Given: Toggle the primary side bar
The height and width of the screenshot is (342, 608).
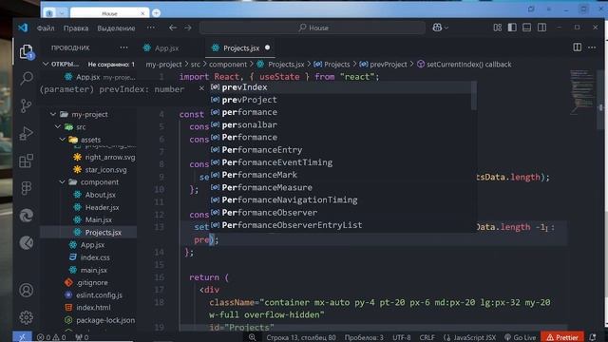Looking at the screenshot, I should [x=512, y=28].
